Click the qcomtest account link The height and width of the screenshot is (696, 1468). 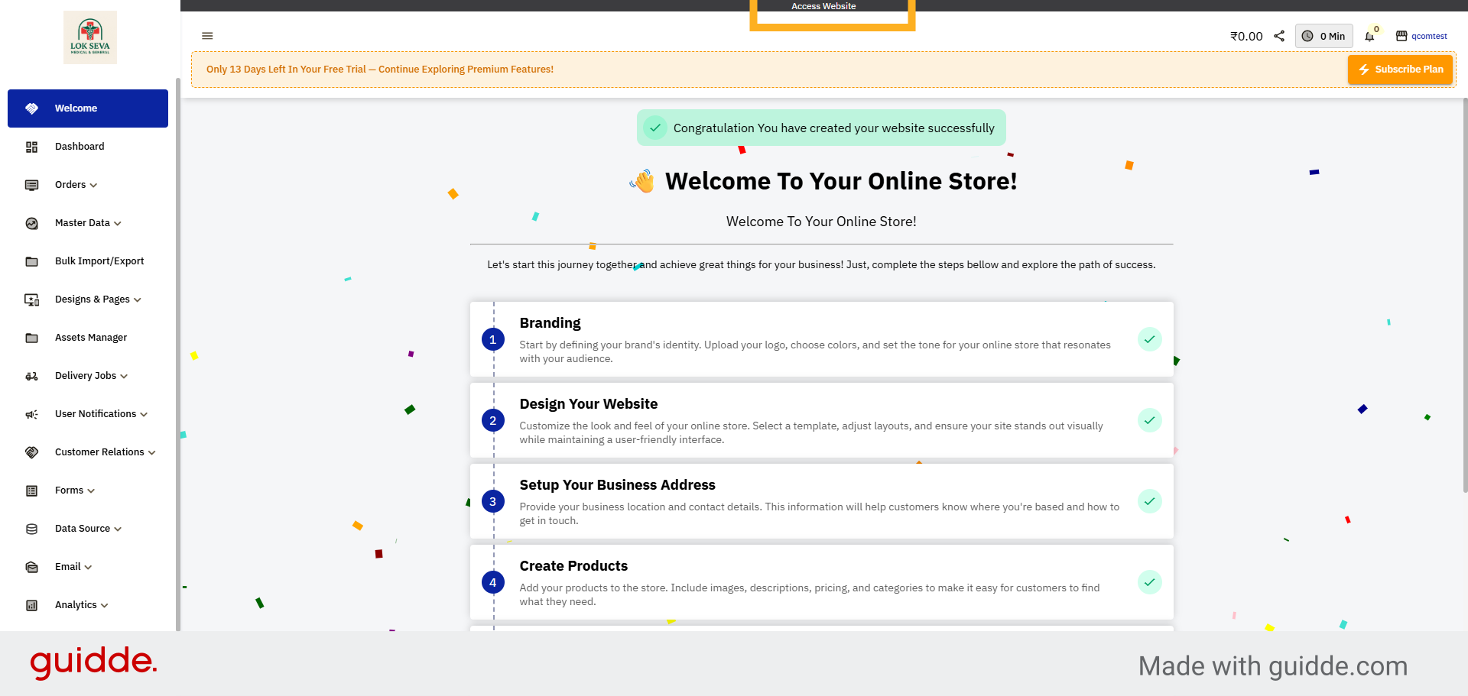tap(1429, 36)
